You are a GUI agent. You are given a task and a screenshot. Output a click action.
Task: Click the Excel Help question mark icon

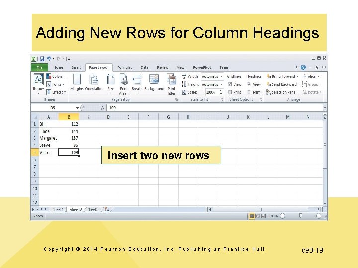[303, 67]
